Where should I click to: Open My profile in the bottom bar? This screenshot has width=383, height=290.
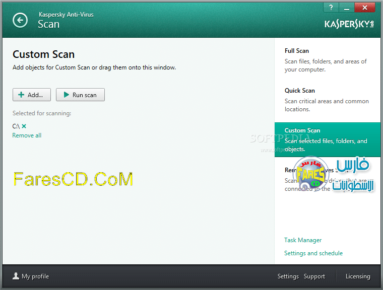(31, 276)
